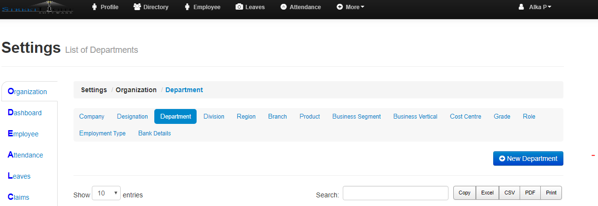
Task: Expand the More dropdown menu
Action: (x=350, y=7)
